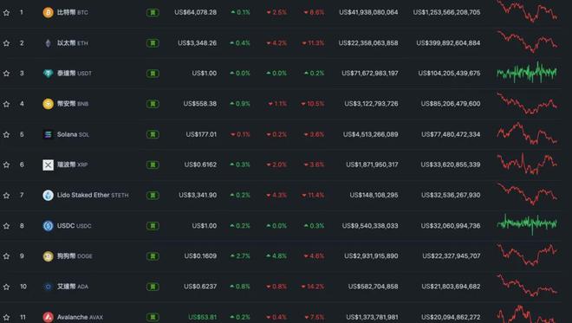Image resolution: width=572 pixels, height=323 pixels.
Task: Star the Cardano ADA row
Action: [x=6, y=287]
